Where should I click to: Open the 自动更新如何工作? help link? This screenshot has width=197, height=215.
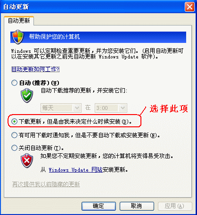coord(35,69)
